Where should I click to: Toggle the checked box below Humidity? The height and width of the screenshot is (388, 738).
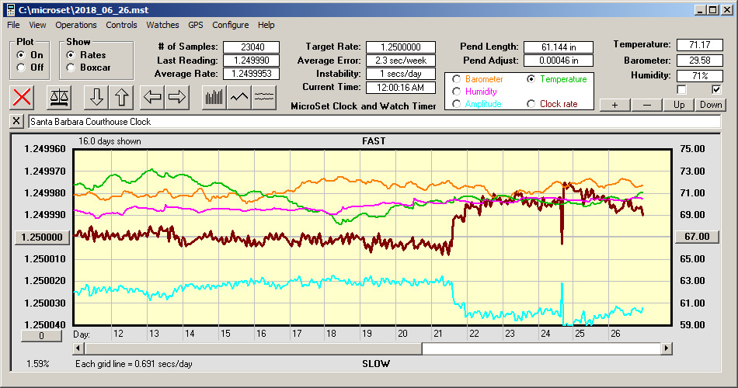coord(716,89)
